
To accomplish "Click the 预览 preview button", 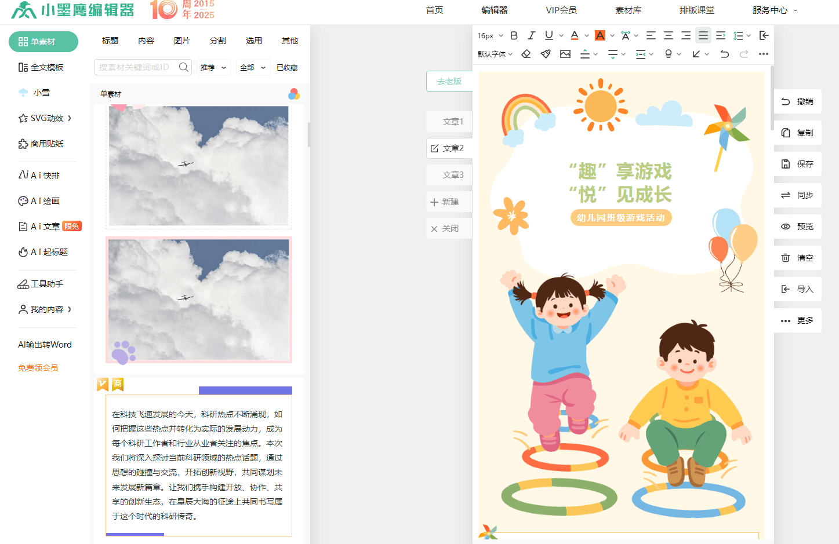I will pos(798,227).
